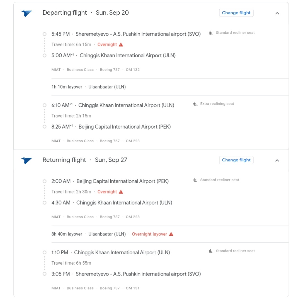Collapse the Departing flight details chevron
The height and width of the screenshot is (300, 301).
pyautogui.click(x=277, y=13)
